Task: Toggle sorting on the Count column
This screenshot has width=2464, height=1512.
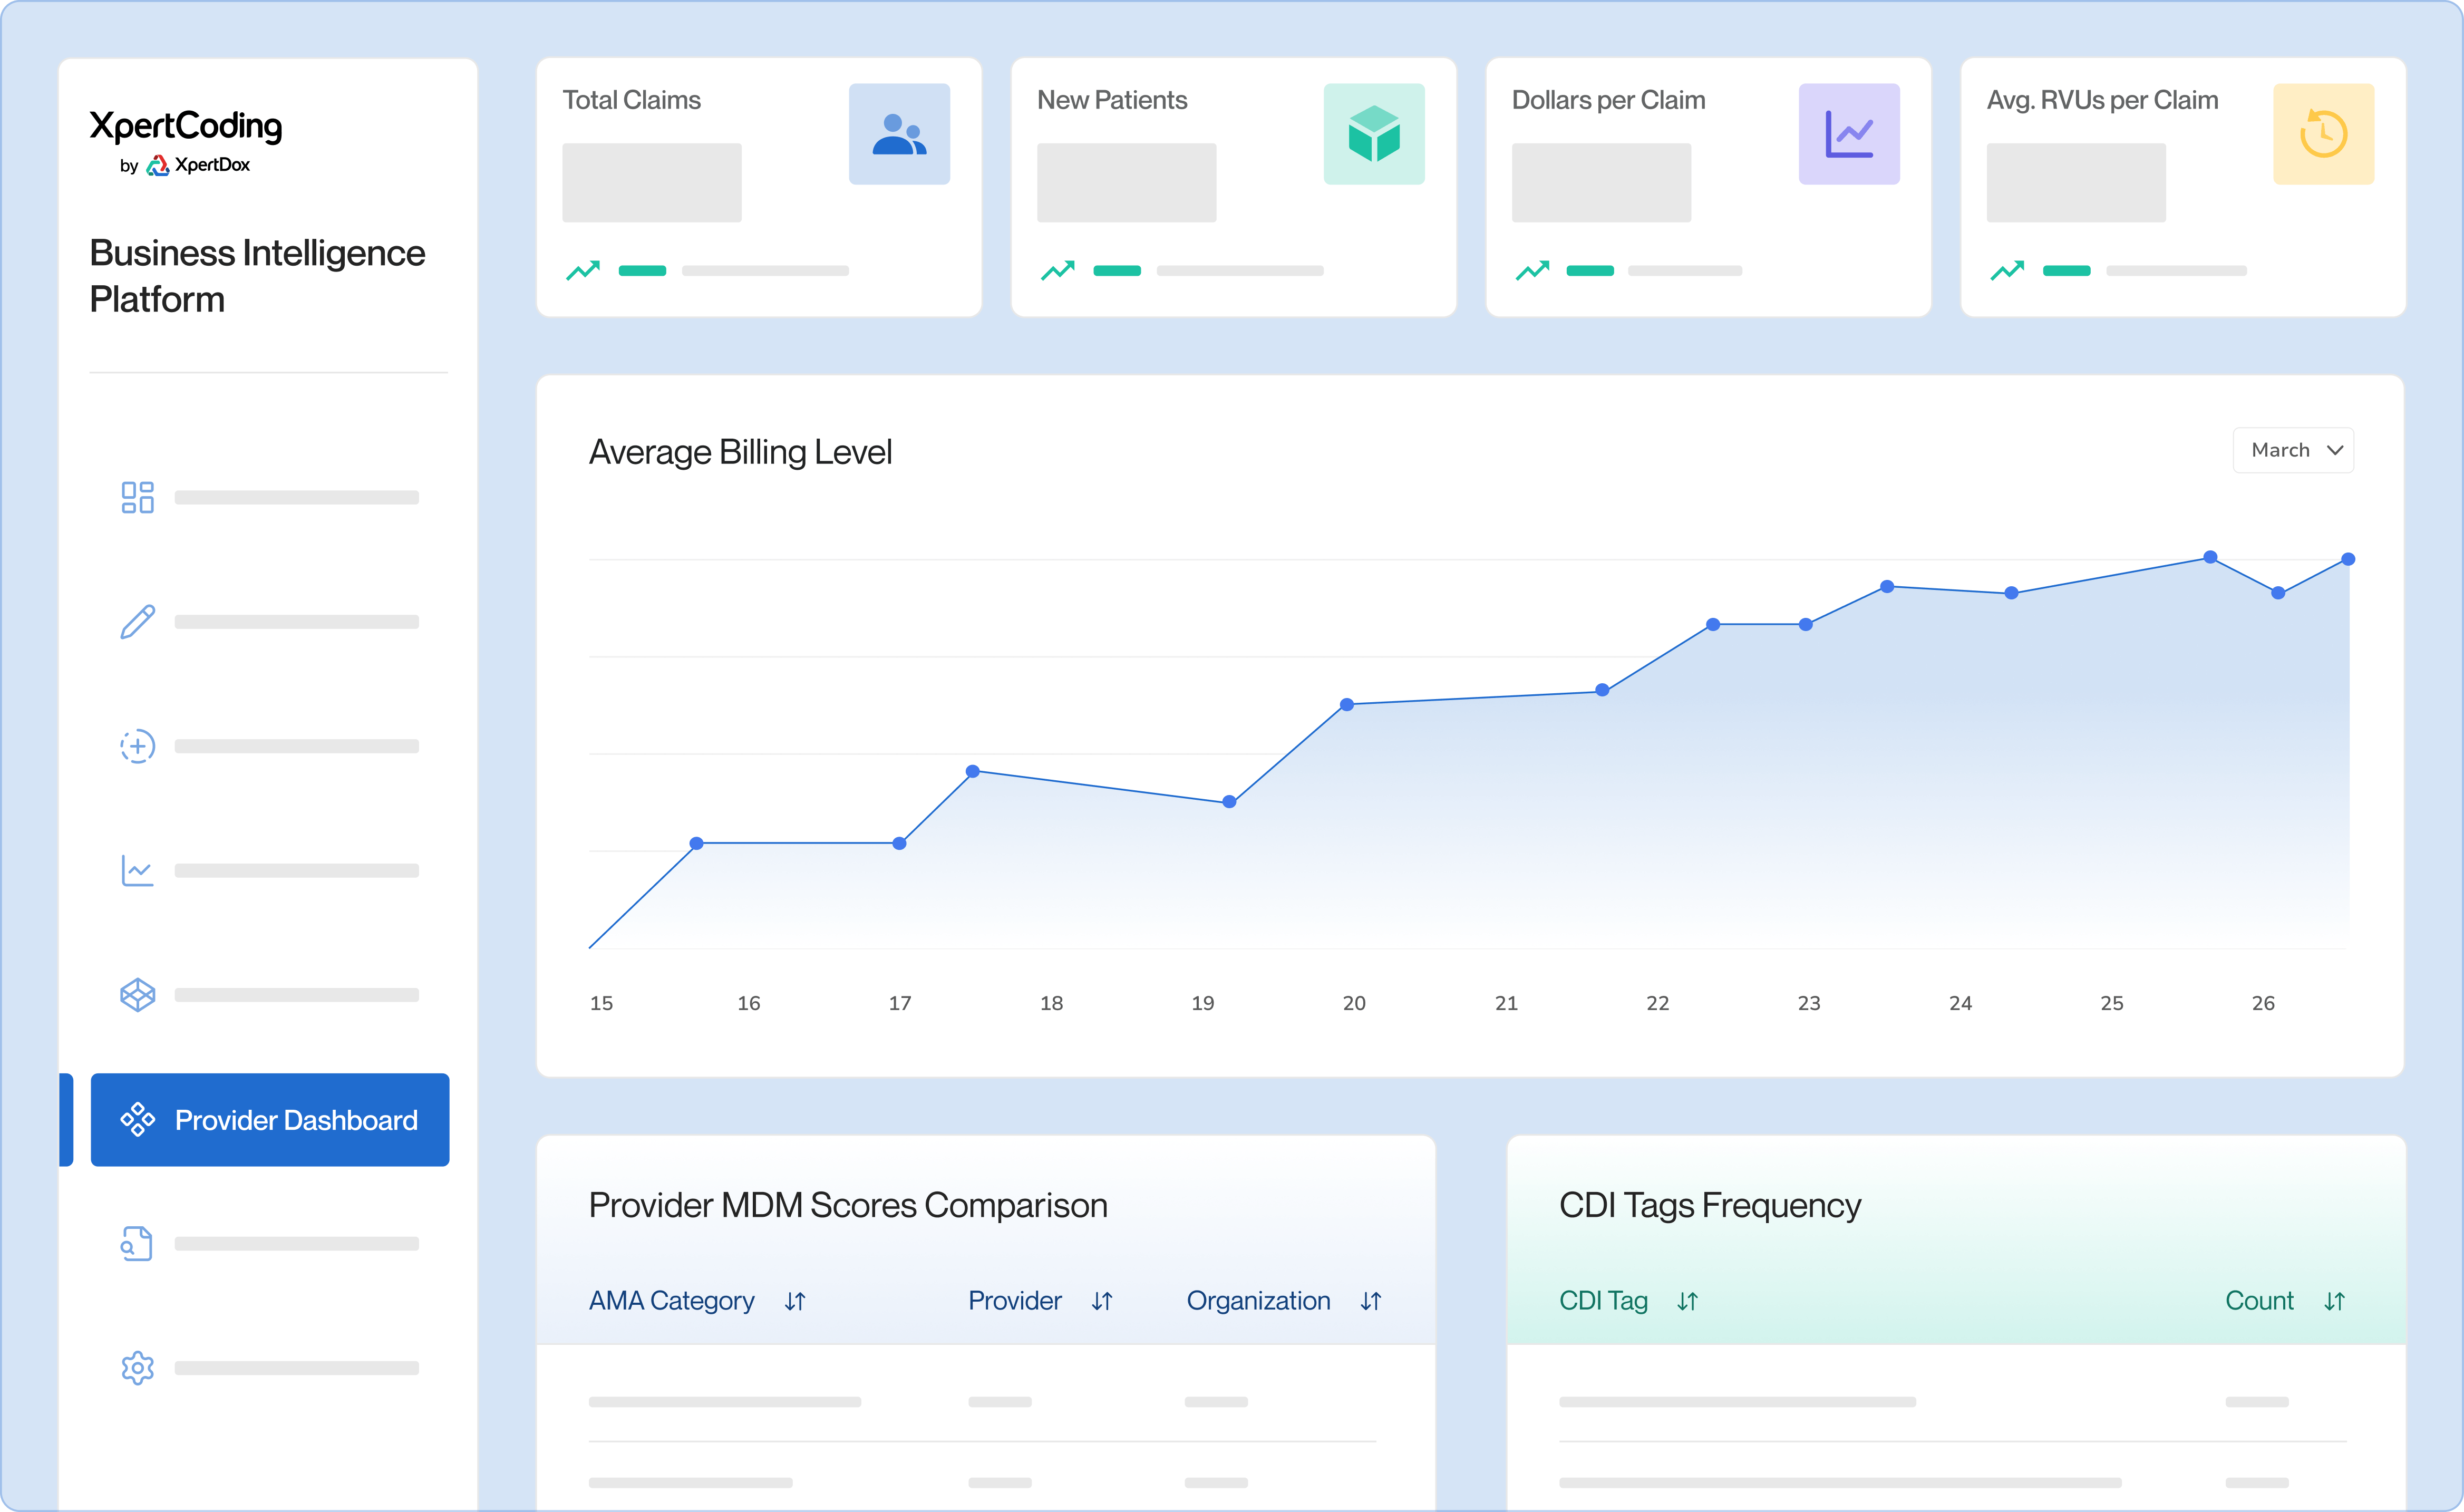Action: pyautogui.click(x=2335, y=1301)
